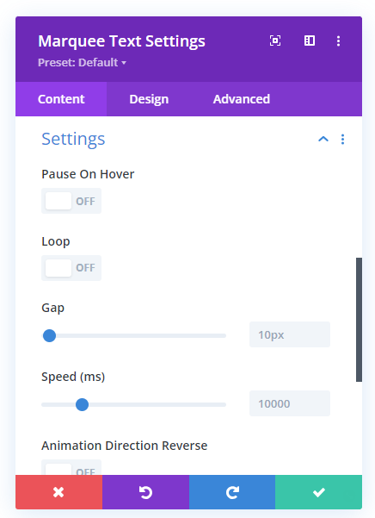Click the purple undo arrow button
Viewport: 375px width, 518px height.
tap(145, 492)
